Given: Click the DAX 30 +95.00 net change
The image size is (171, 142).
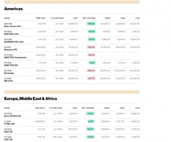Looking at the screenshot, I should pos(90,129).
